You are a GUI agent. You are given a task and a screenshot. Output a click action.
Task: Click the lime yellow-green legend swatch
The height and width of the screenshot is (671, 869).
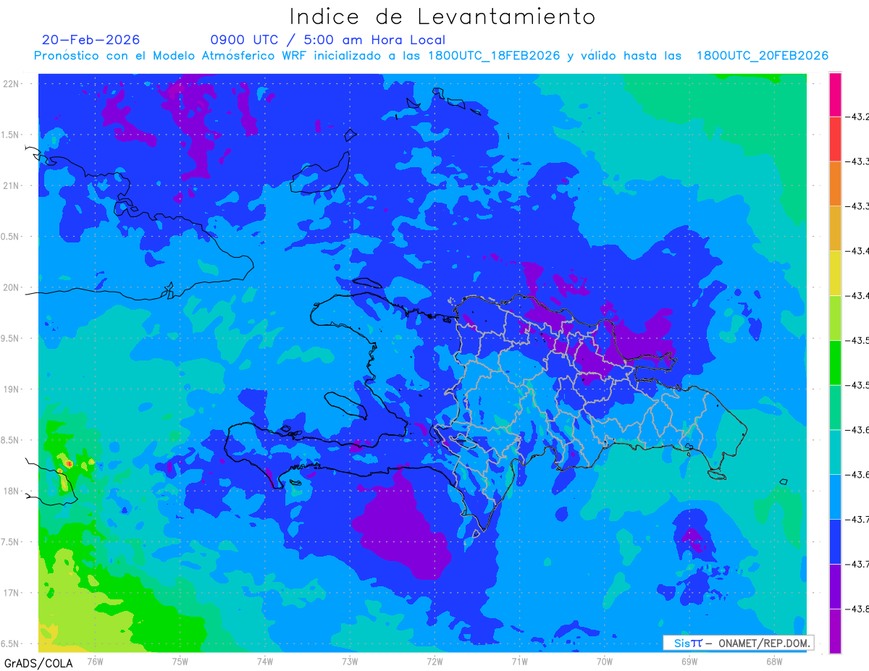(x=835, y=318)
